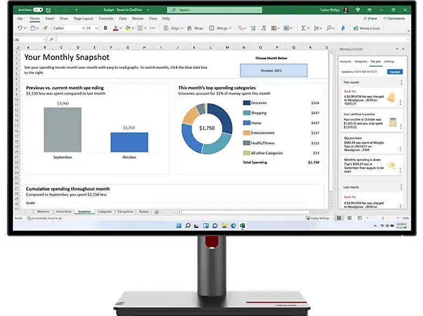
Task: Apply the red font color
Action: [116, 28]
